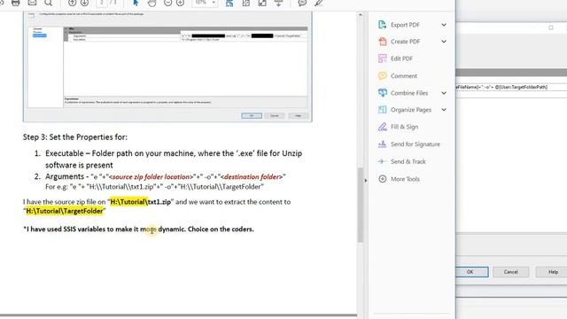Open the Send & Track tool

coord(408,161)
